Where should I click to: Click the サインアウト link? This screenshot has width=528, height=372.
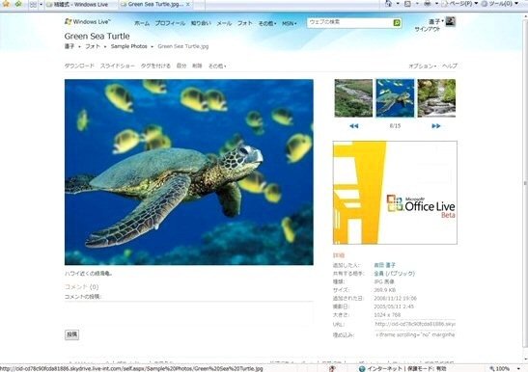coord(428,29)
